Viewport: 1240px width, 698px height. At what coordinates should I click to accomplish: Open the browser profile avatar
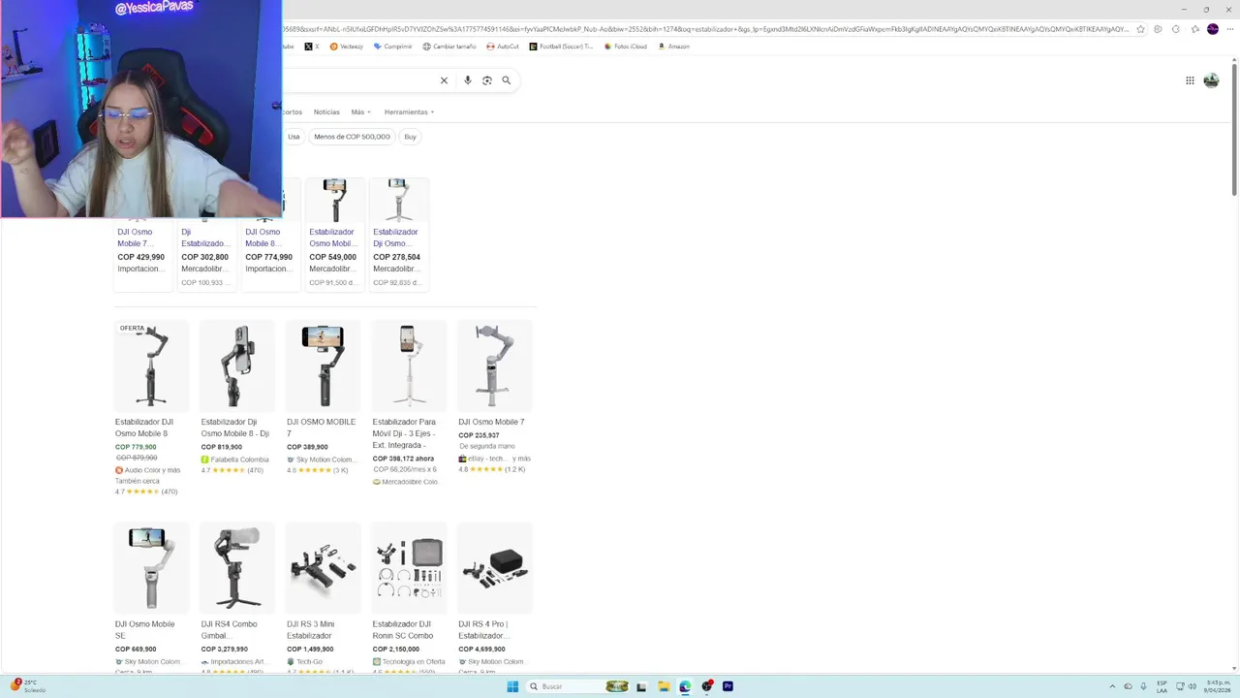point(1213,29)
